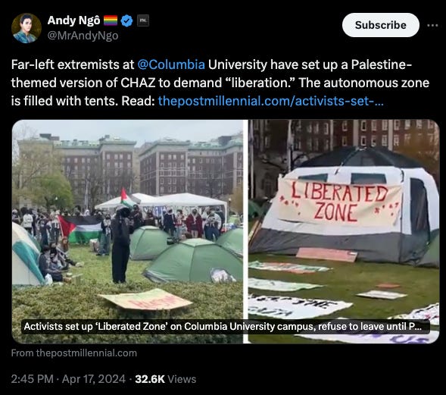Click the red LIBERATED ZONE banner text
Viewport: 446px width, 395px height.
tap(338, 202)
